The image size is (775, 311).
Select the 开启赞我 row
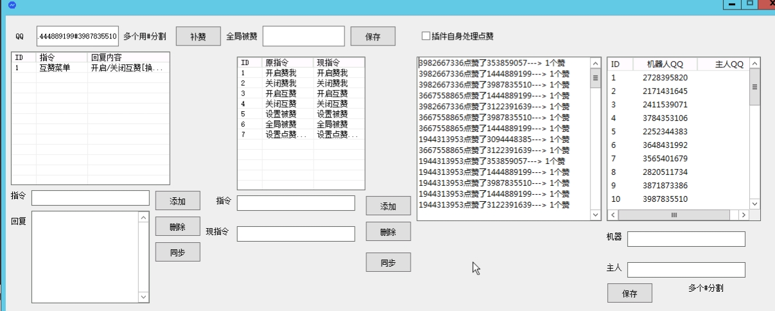point(301,73)
